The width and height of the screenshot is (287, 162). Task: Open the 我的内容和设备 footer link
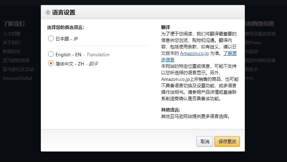click(x=260, y=60)
